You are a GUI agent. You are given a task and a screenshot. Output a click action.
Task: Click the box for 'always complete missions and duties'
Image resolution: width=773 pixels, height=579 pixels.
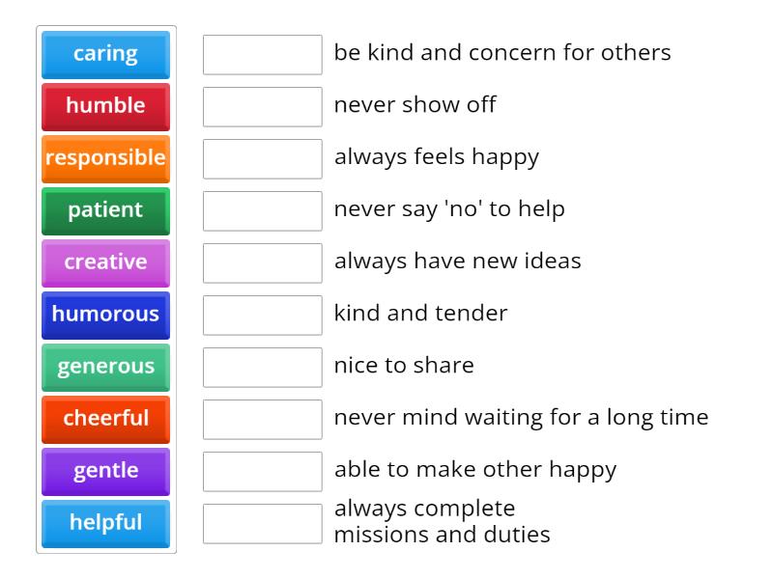click(x=263, y=524)
